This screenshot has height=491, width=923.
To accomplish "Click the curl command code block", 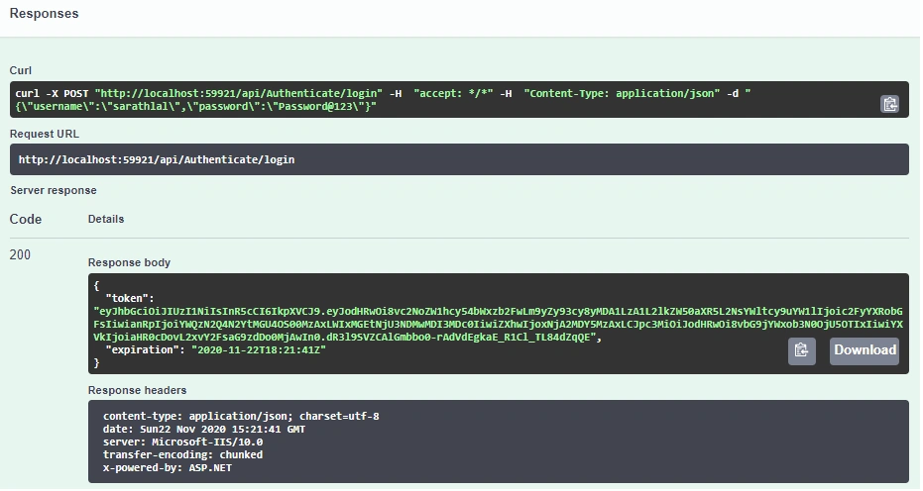I will pos(459,100).
